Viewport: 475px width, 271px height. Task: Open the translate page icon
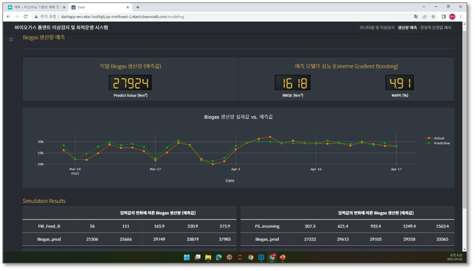pos(416,16)
